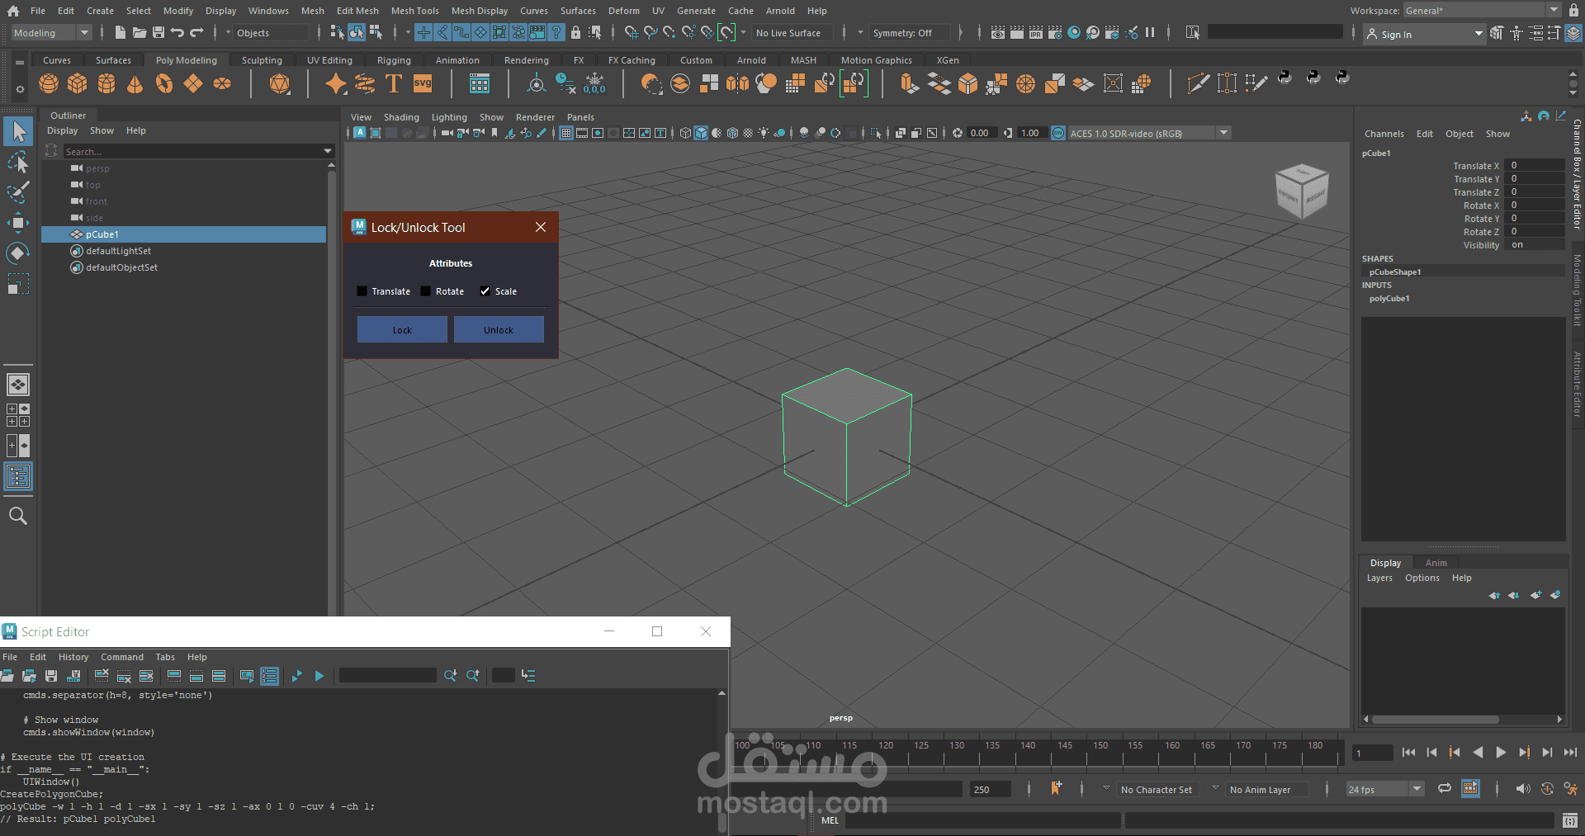Image resolution: width=1585 pixels, height=836 pixels.
Task: Expand the Outliner search filter dropdown arrow
Action: click(x=328, y=151)
